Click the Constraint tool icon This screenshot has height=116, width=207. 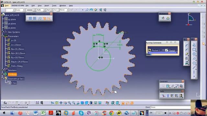pyautogui.click(x=168, y=86)
